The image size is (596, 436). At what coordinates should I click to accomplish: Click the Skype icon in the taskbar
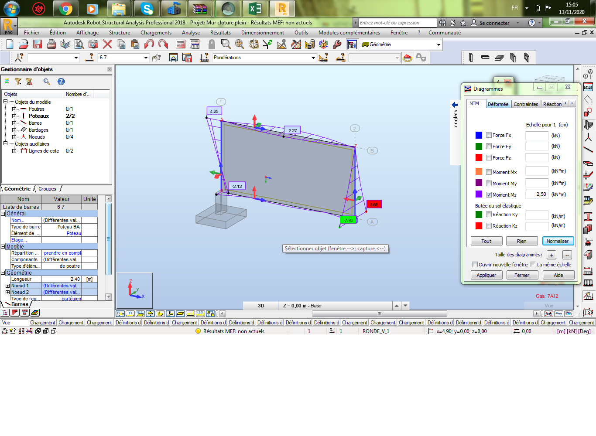point(147,8)
